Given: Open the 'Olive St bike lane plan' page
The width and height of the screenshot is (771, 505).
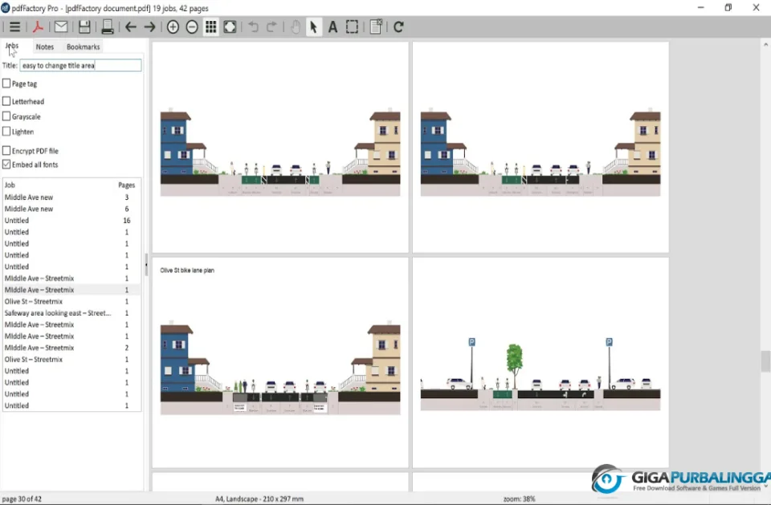Looking at the screenshot, I should point(280,362).
